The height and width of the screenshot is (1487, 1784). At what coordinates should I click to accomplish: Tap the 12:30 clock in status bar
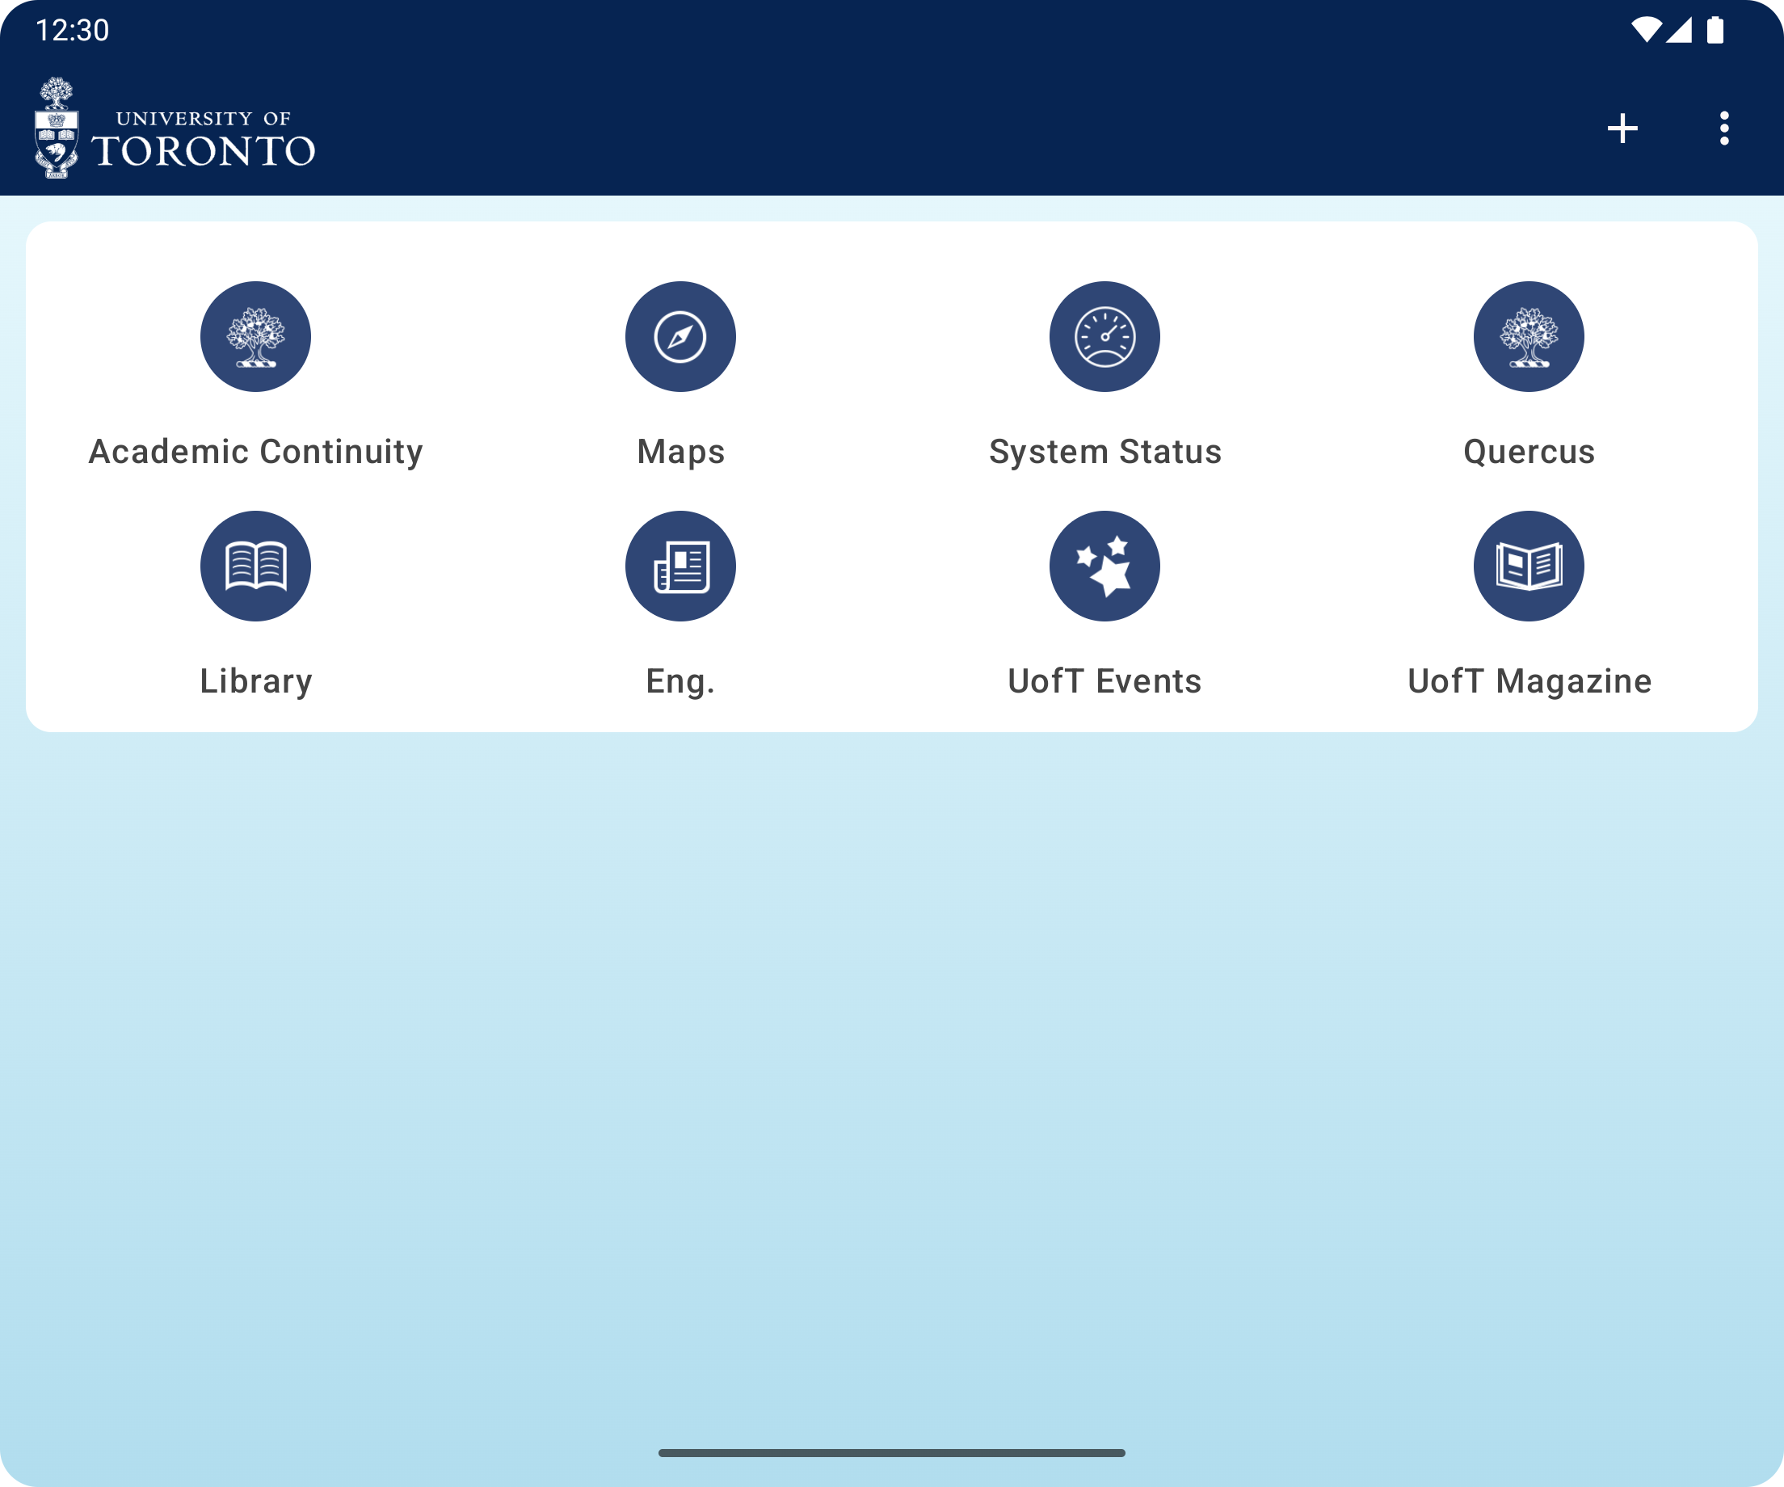point(72,31)
